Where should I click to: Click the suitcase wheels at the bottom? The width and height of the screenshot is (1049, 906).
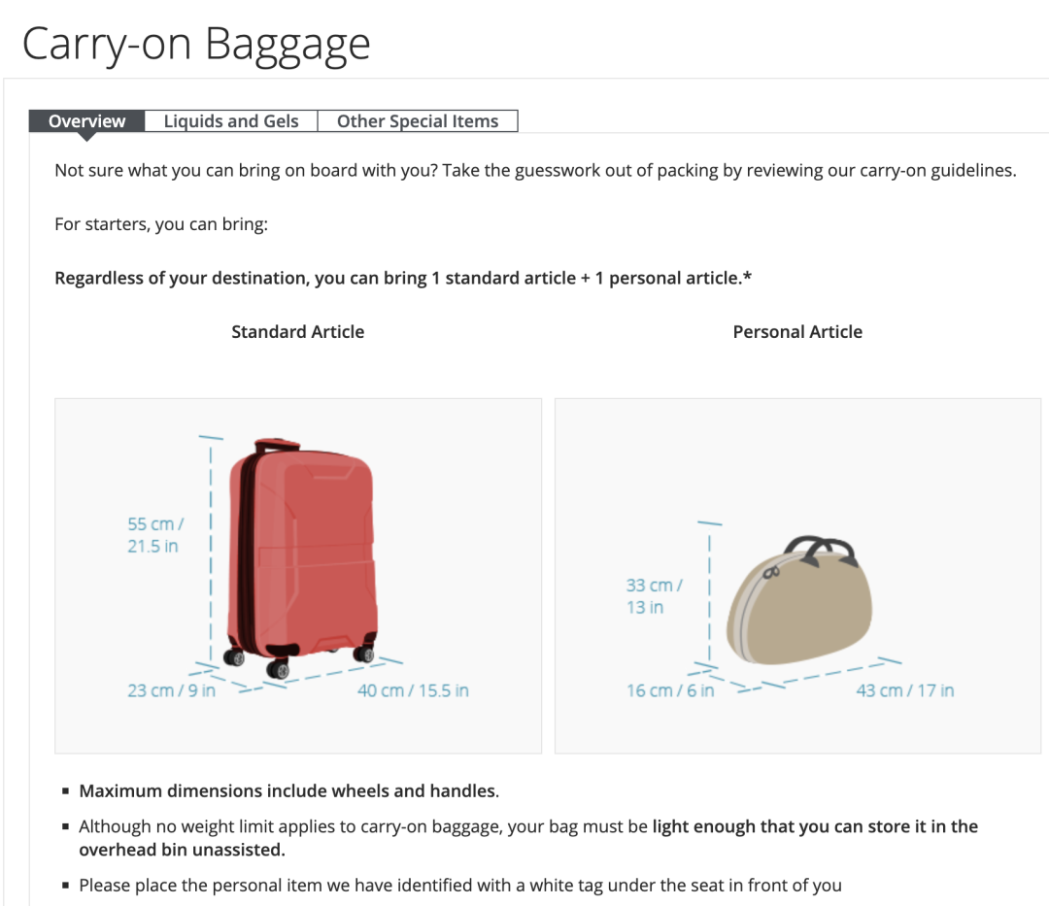click(x=278, y=668)
